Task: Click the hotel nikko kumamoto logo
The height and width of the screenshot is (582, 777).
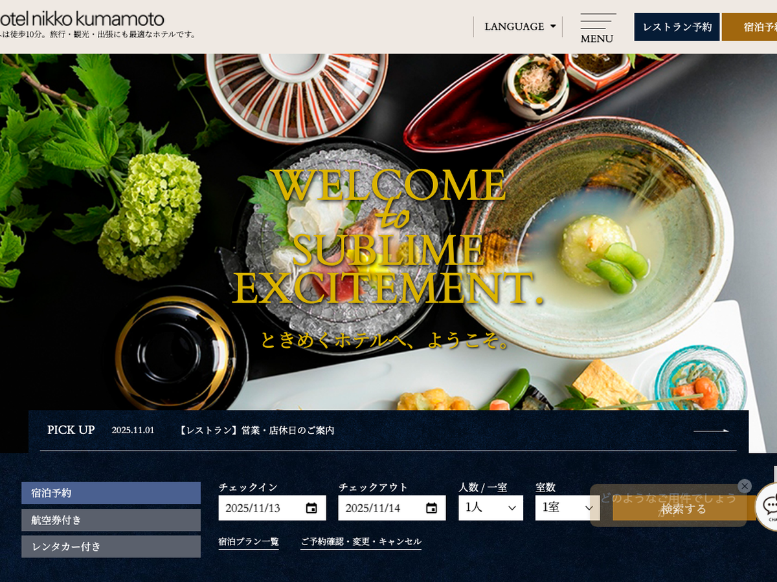Action: tap(82, 19)
